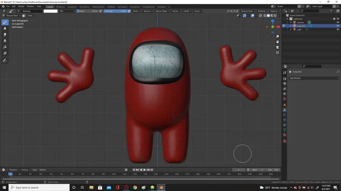The image size is (341, 191).
Task: Open the Texture Mask dropdown
Action: coord(162,11)
